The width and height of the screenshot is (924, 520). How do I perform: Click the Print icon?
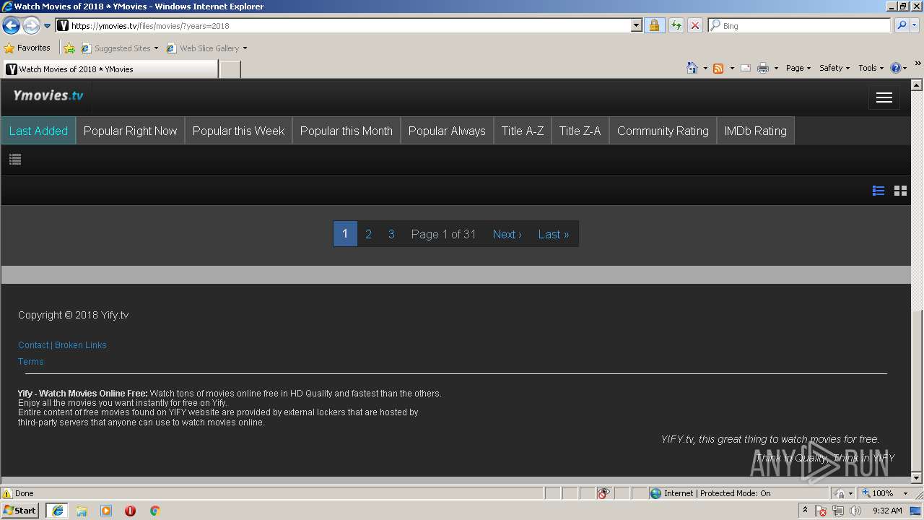(x=763, y=68)
